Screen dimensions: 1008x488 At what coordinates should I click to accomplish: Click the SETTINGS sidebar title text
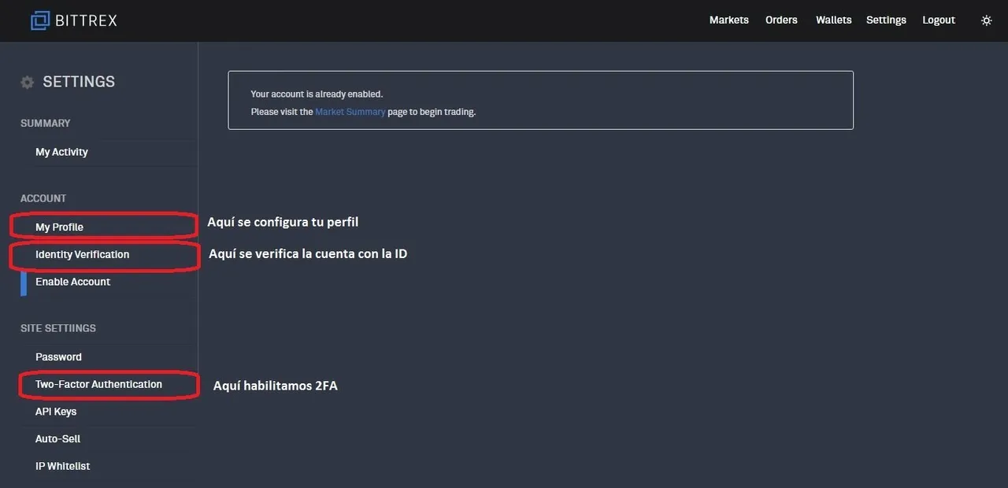point(79,82)
